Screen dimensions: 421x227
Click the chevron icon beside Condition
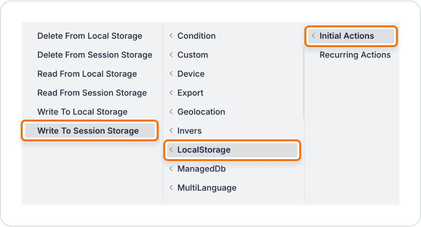[x=171, y=36]
